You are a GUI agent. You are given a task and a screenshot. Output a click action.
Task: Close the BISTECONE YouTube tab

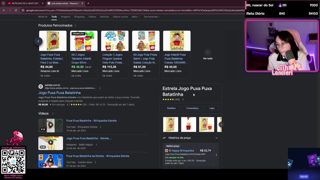point(42,3)
